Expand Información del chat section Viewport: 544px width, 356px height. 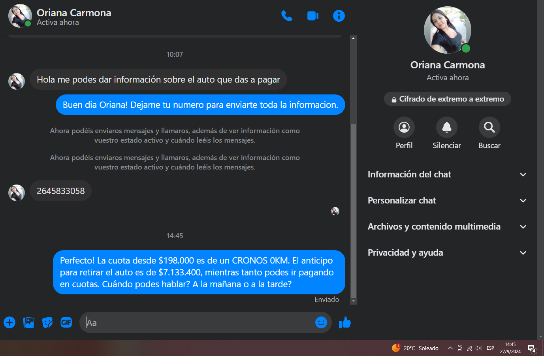[448, 174]
